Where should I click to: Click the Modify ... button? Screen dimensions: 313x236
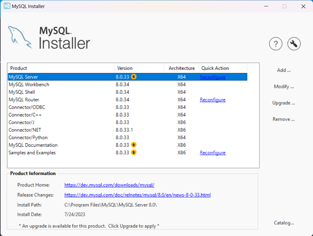point(284,87)
